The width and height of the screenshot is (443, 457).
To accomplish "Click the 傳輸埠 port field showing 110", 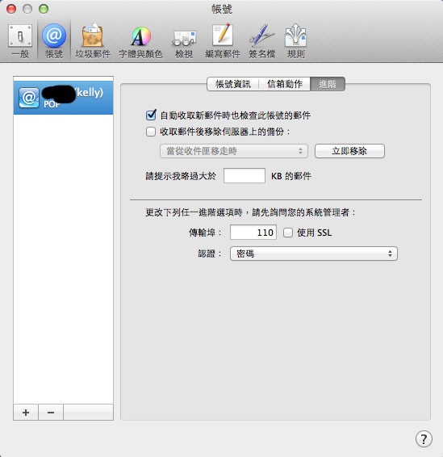I will coord(253,233).
